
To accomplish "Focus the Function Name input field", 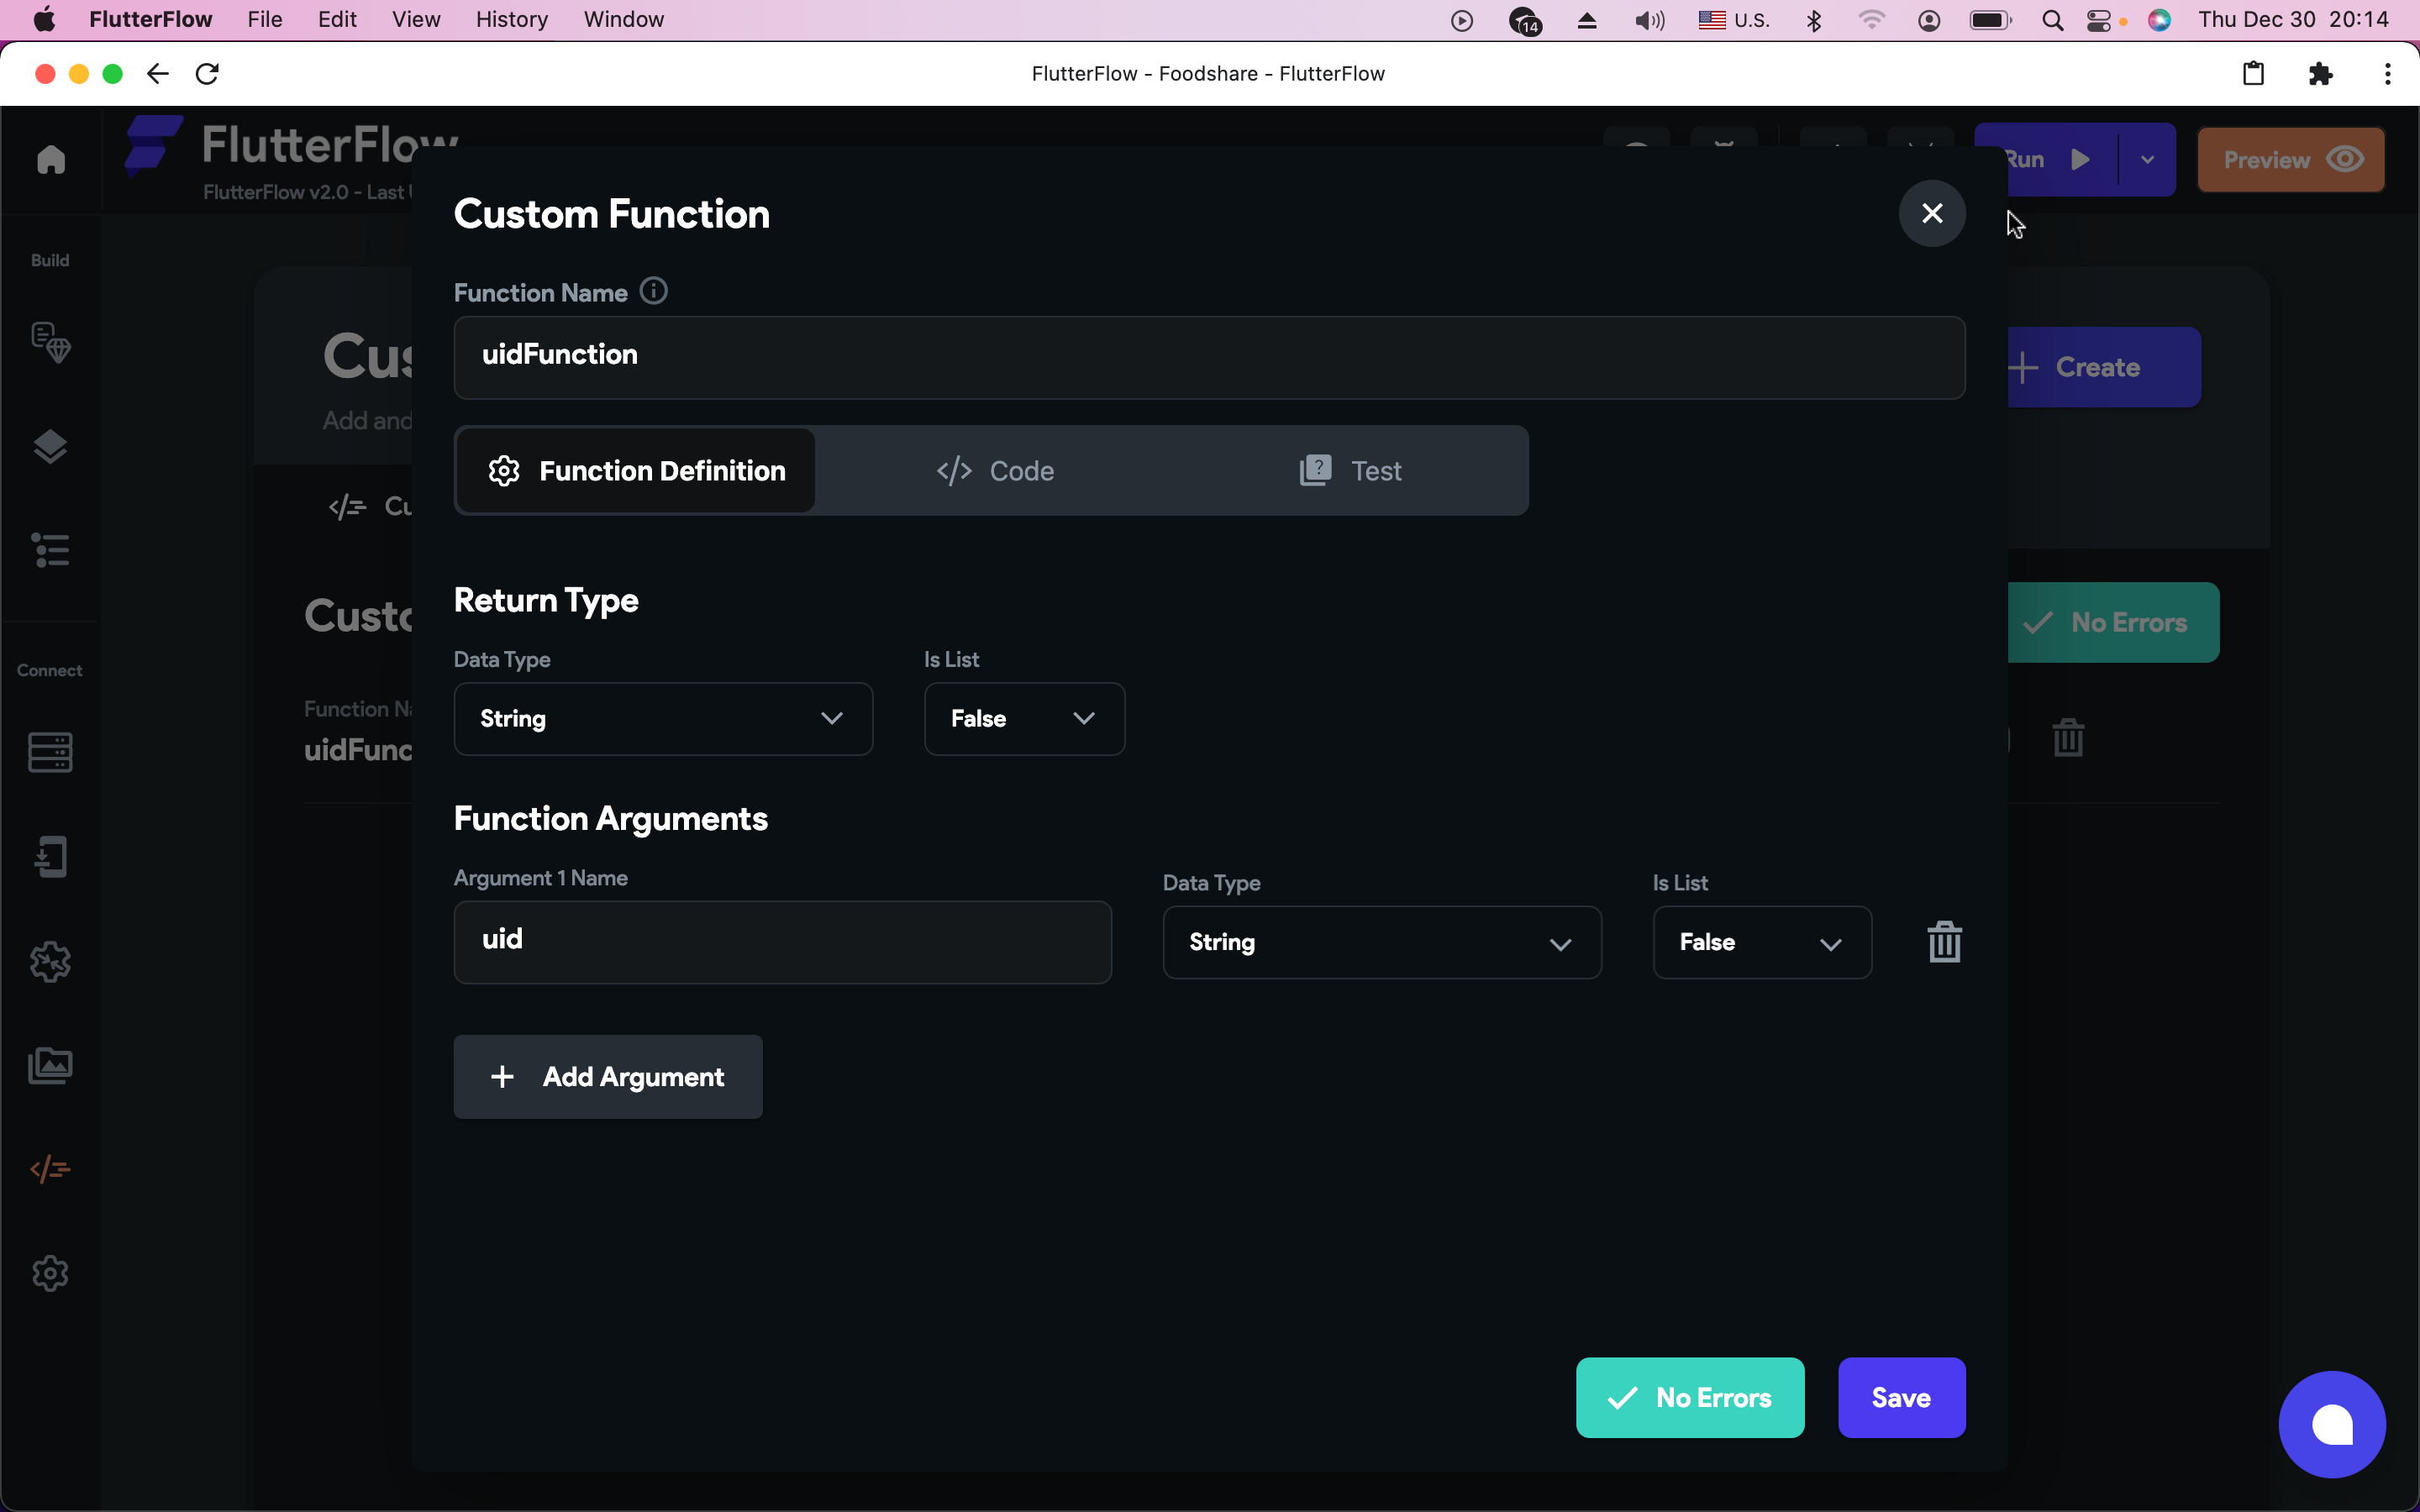I will tap(1209, 358).
